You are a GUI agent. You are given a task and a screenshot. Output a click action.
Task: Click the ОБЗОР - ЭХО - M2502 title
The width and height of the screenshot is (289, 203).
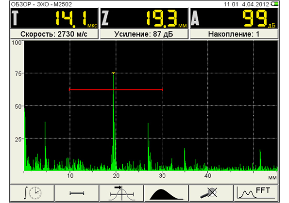[x=41, y=4]
